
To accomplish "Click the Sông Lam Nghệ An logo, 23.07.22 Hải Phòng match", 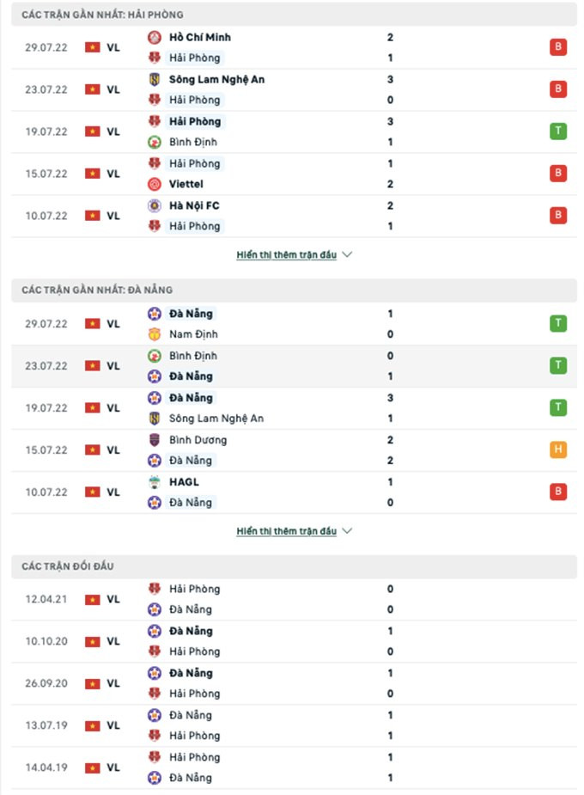I will (x=155, y=80).
